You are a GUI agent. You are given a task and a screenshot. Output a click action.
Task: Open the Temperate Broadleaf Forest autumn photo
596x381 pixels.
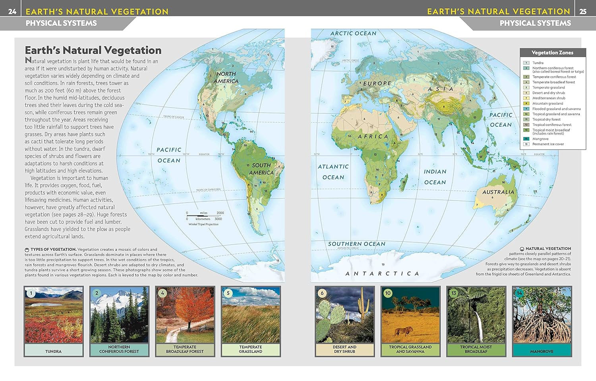click(x=185, y=315)
